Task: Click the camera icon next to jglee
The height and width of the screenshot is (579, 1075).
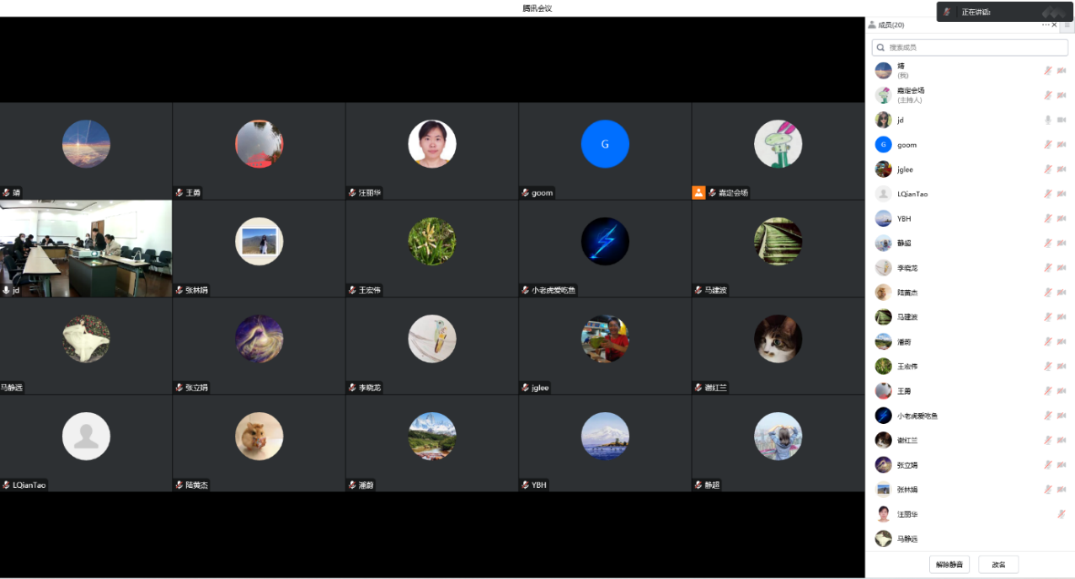Action: (1062, 169)
